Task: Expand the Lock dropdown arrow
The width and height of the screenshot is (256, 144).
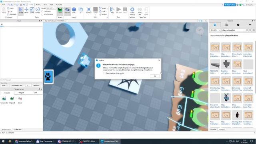Action: (x=106, y=12)
